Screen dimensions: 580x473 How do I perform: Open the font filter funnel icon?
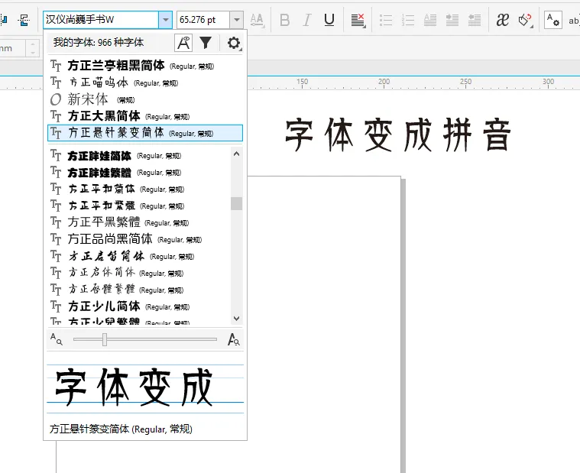[x=206, y=43]
